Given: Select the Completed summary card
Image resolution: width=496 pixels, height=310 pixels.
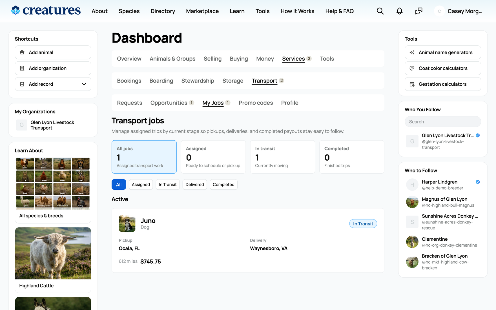Looking at the screenshot, I should (x=352, y=157).
